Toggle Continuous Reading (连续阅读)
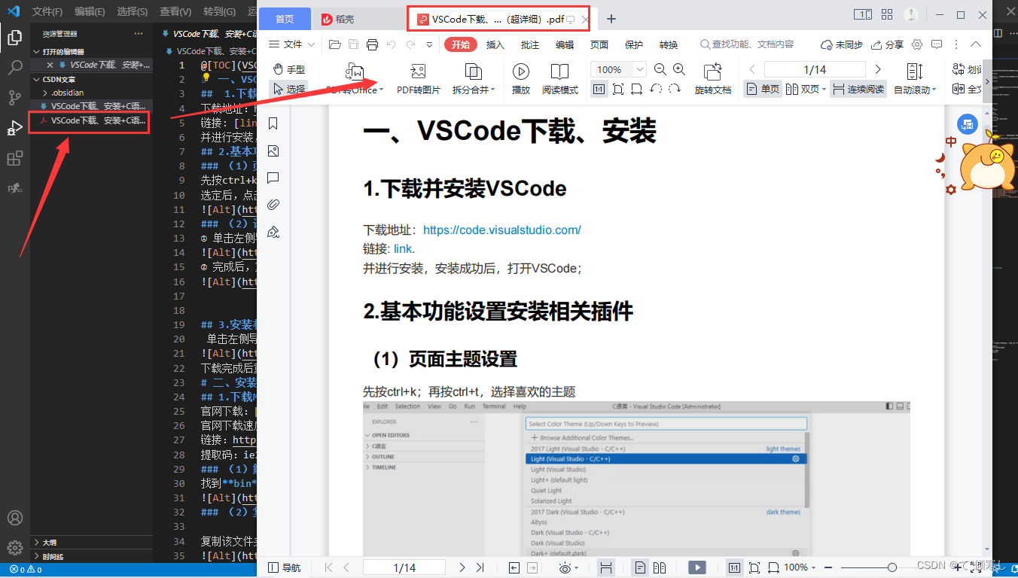Screen dimensions: 1018x578 point(858,89)
